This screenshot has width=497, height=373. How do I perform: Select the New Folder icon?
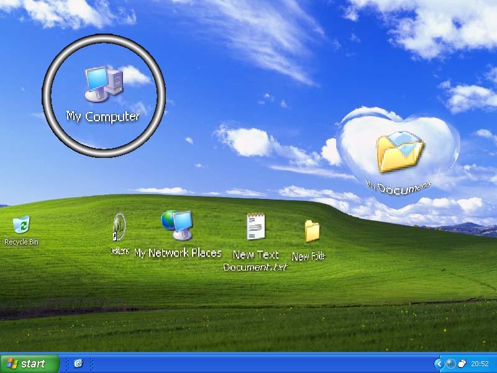tap(312, 231)
